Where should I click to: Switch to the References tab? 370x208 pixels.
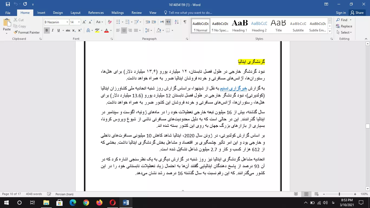click(96, 13)
